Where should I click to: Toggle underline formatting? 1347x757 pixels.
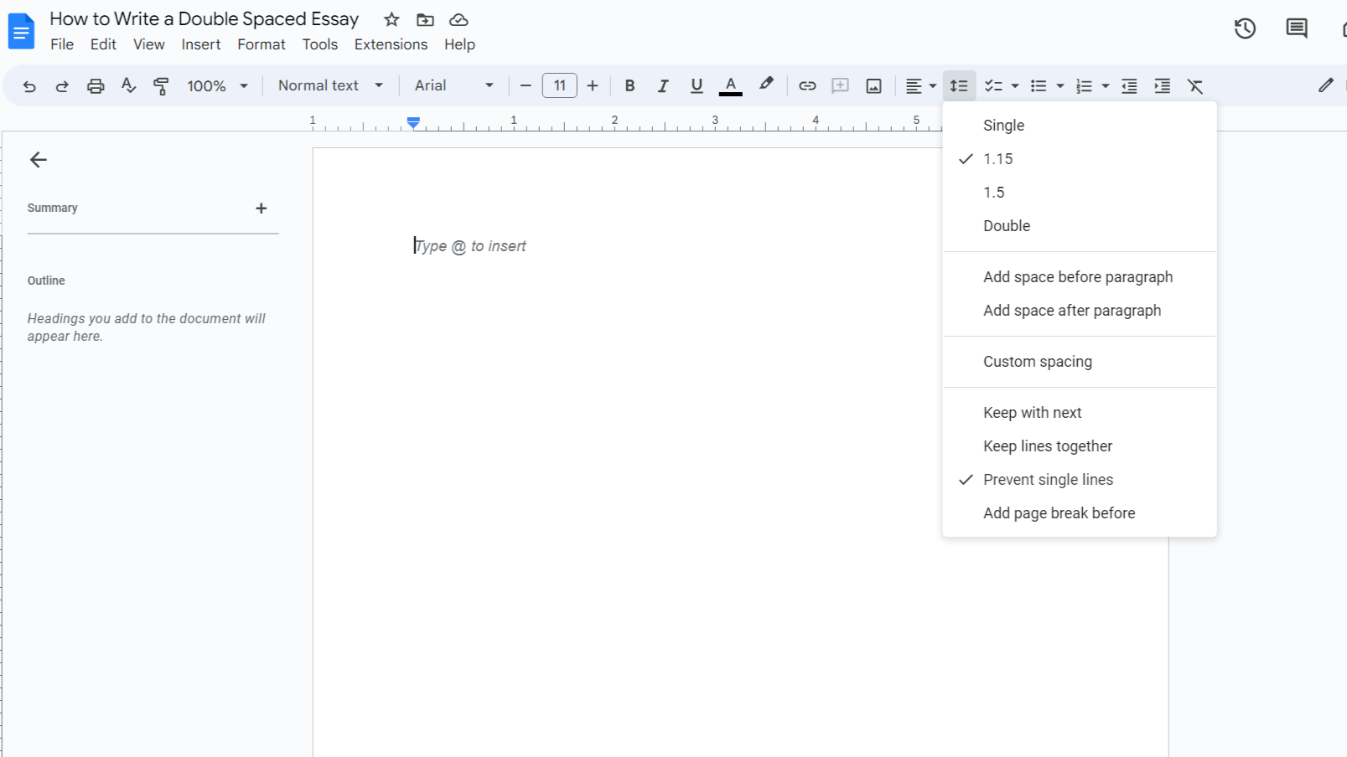point(697,85)
